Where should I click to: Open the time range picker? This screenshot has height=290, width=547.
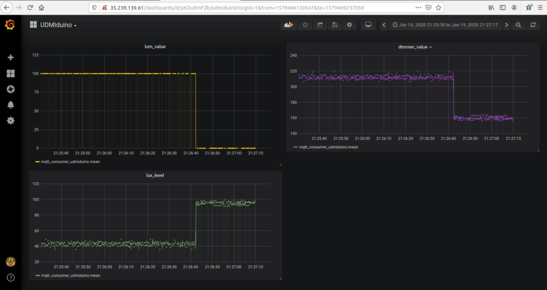click(x=445, y=25)
